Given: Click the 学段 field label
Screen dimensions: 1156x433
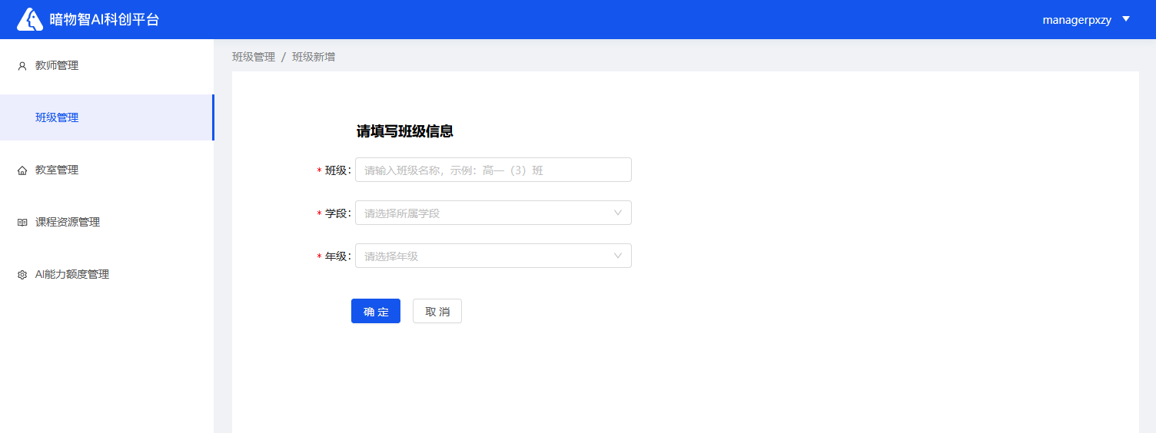Looking at the screenshot, I should [336, 213].
